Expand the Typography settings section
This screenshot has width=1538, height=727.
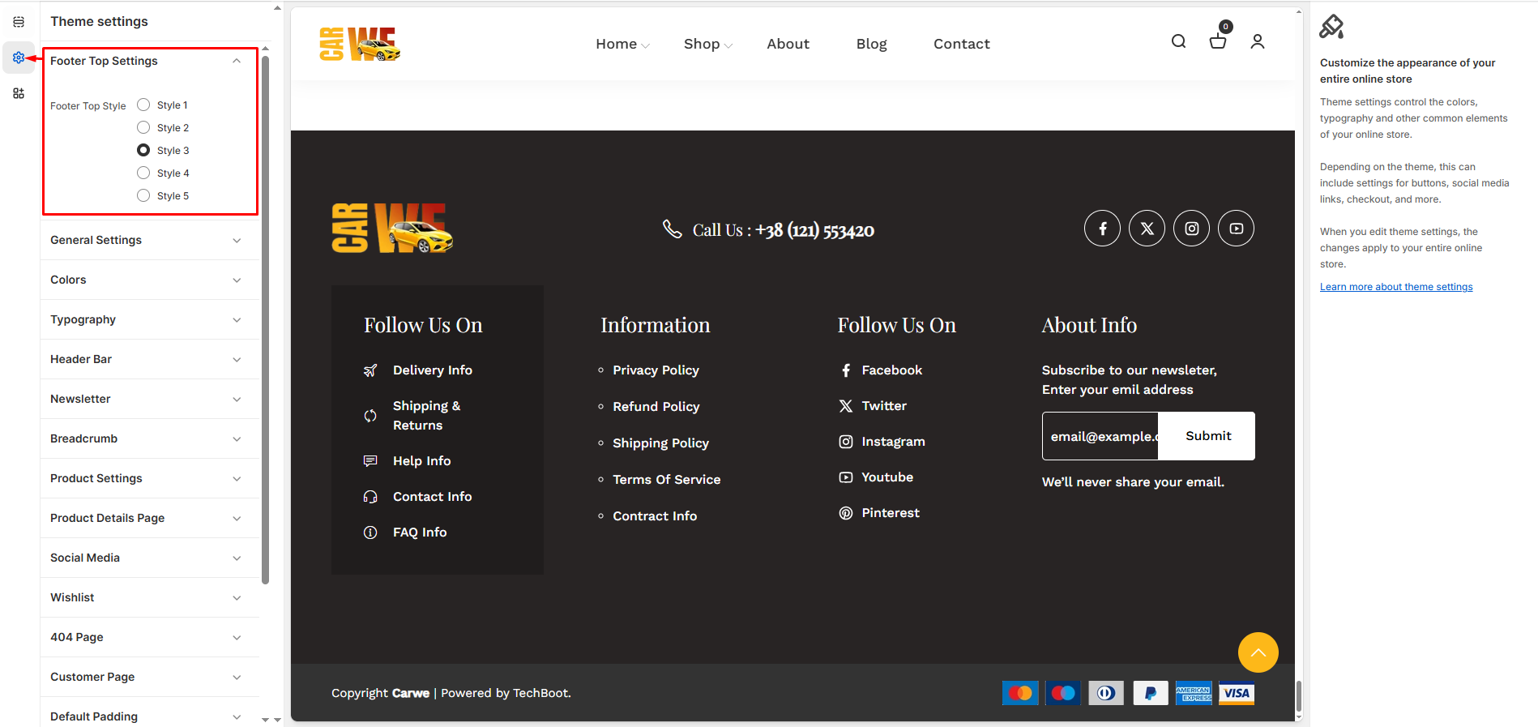(x=146, y=319)
